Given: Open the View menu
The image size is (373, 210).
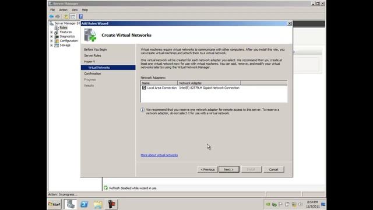Looking at the screenshot, I should tap(75, 10).
